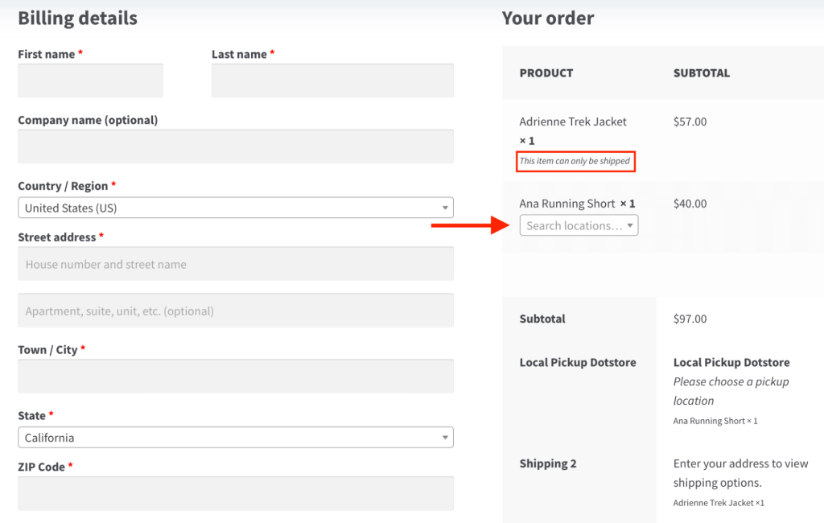
Task: Click the 'Enter your address to view shipping options' text
Action: click(x=741, y=473)
